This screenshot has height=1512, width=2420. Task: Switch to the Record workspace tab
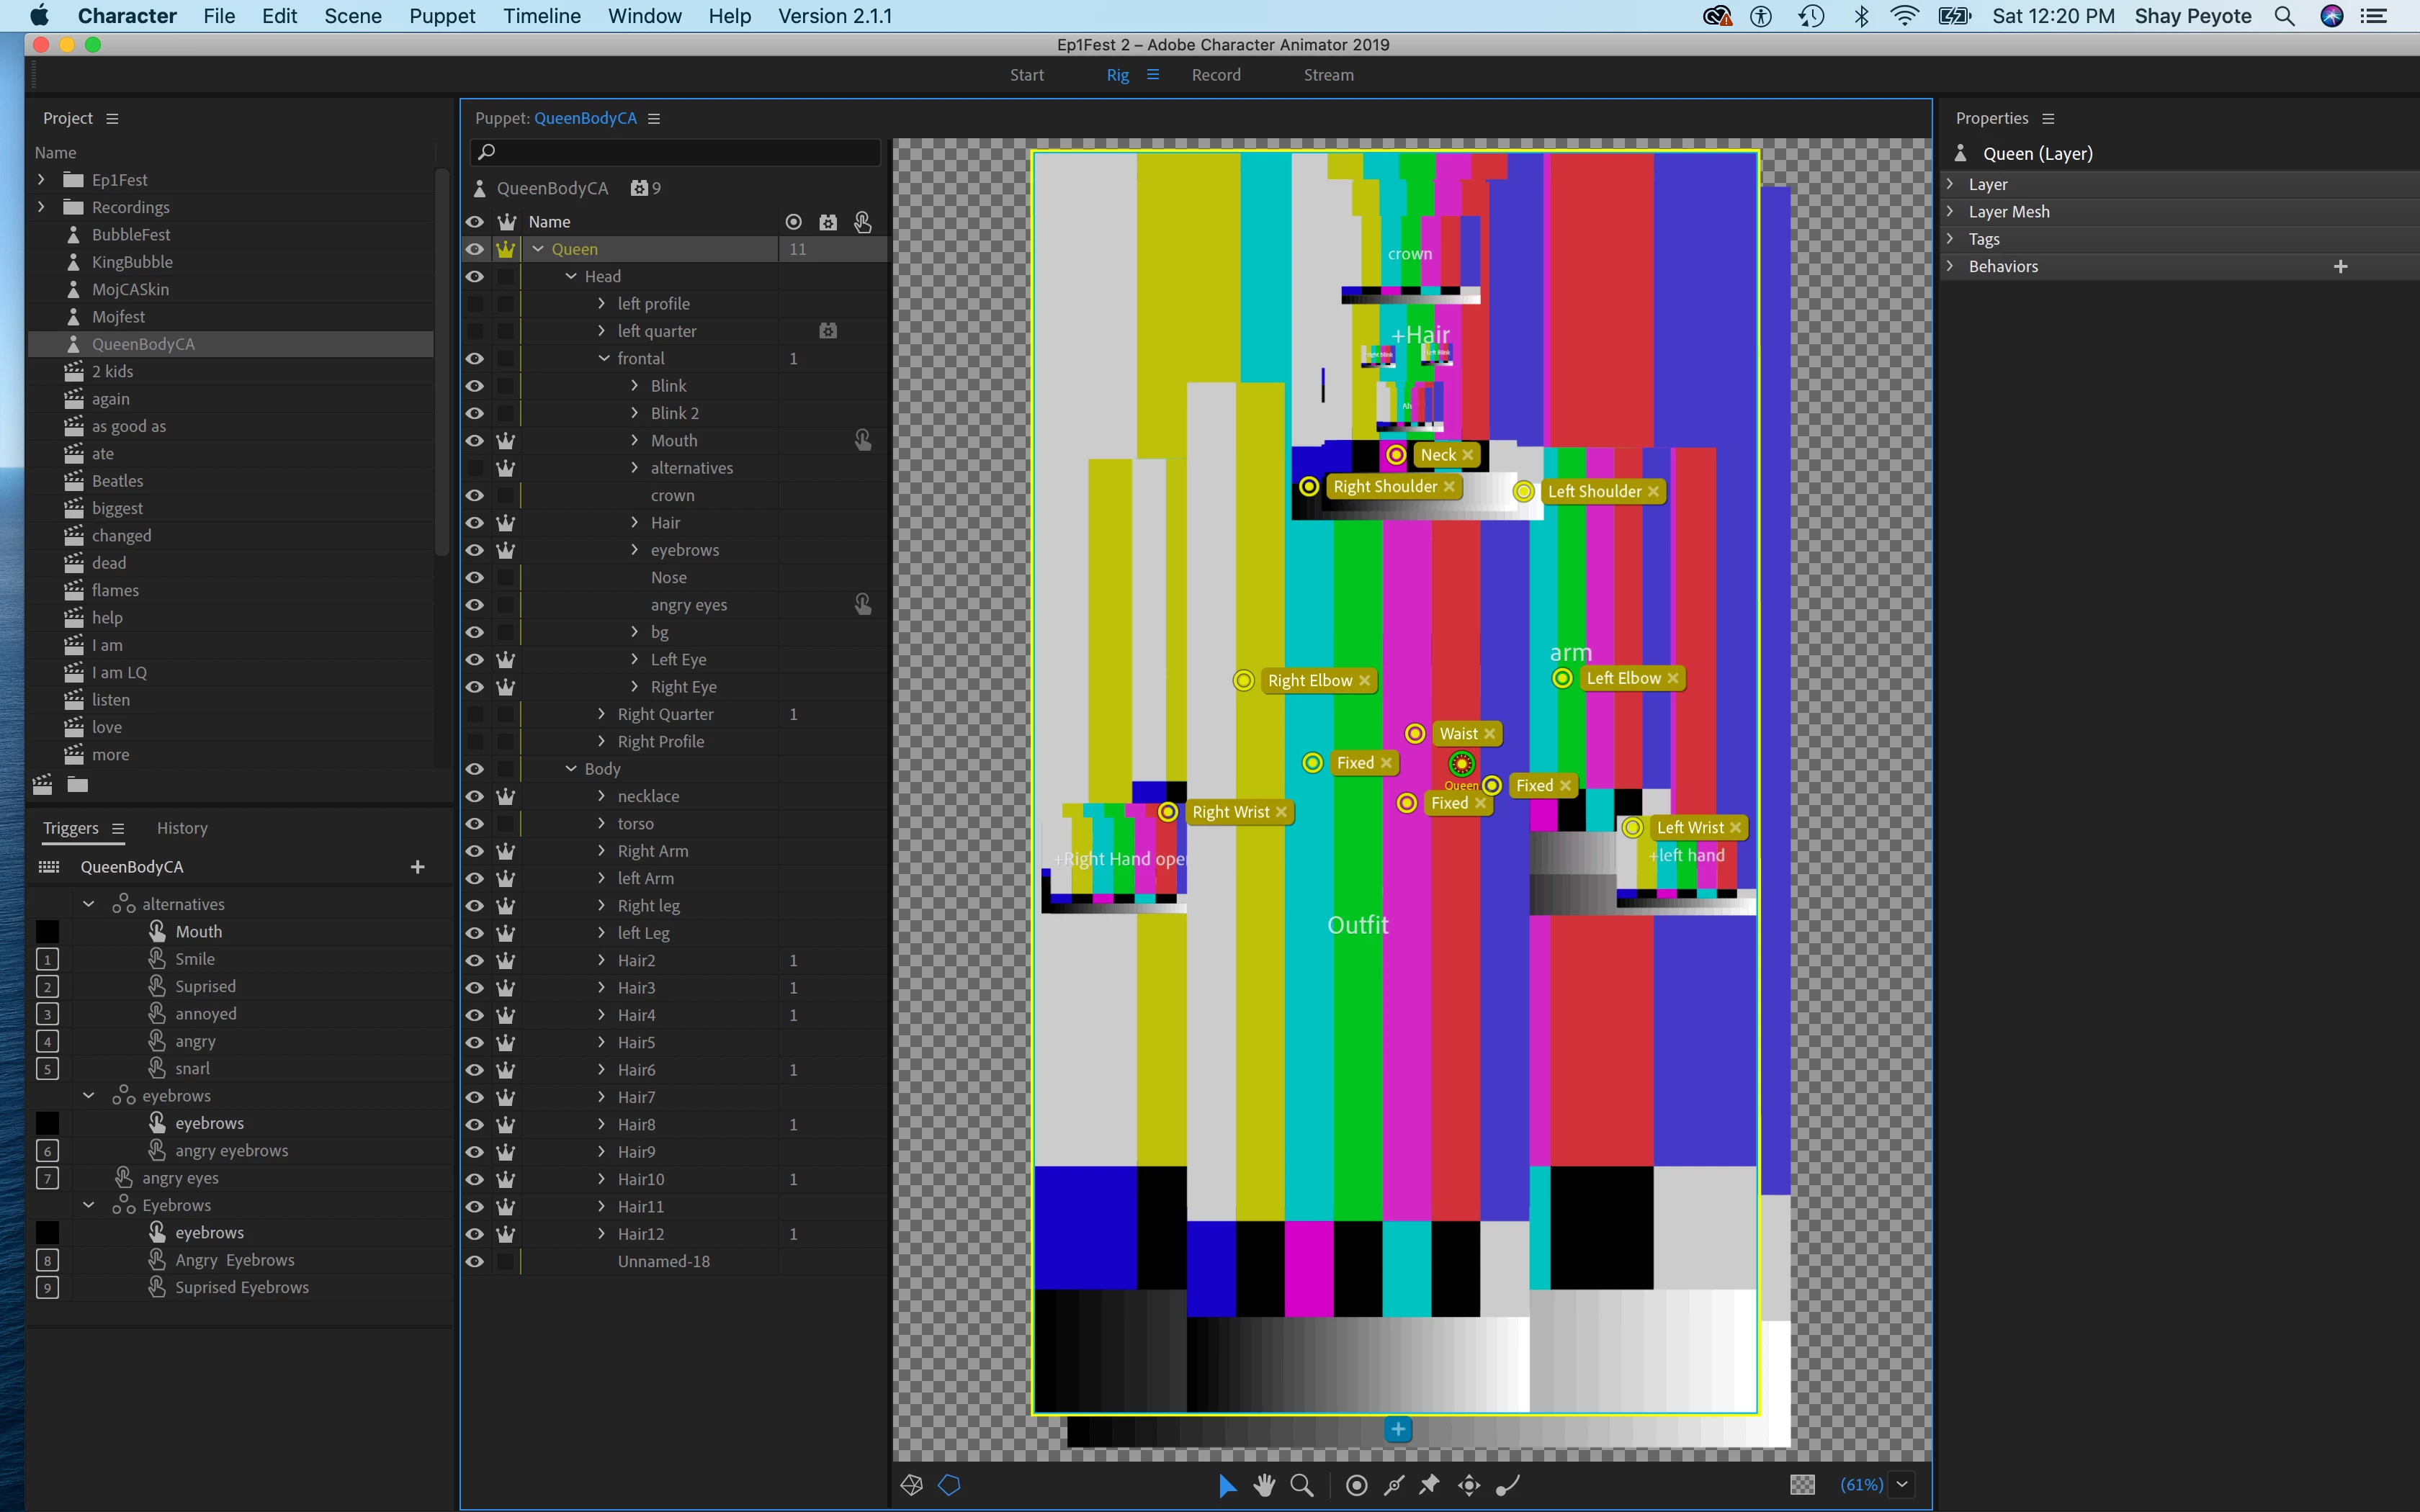click(1215, 75)
